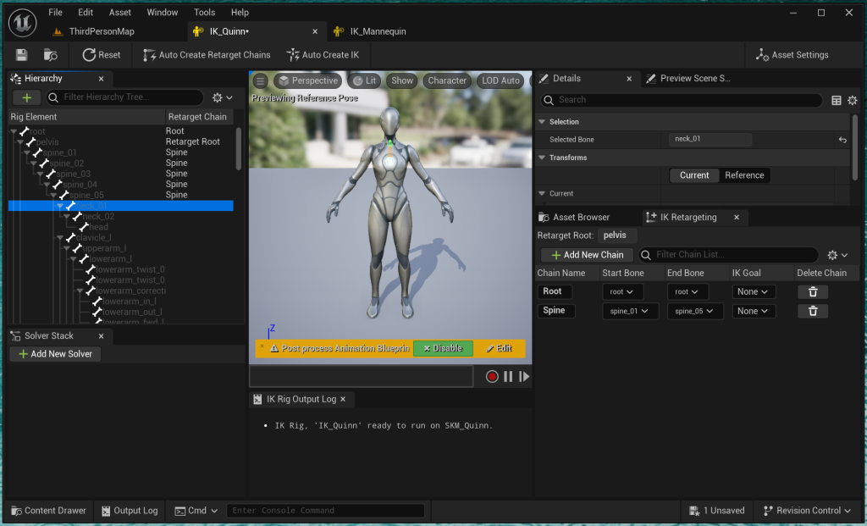Image resolution: width=867 pixels, height=526 pixels.
Task: Click Add New Chain button
Action: click(x=588, y=254)
